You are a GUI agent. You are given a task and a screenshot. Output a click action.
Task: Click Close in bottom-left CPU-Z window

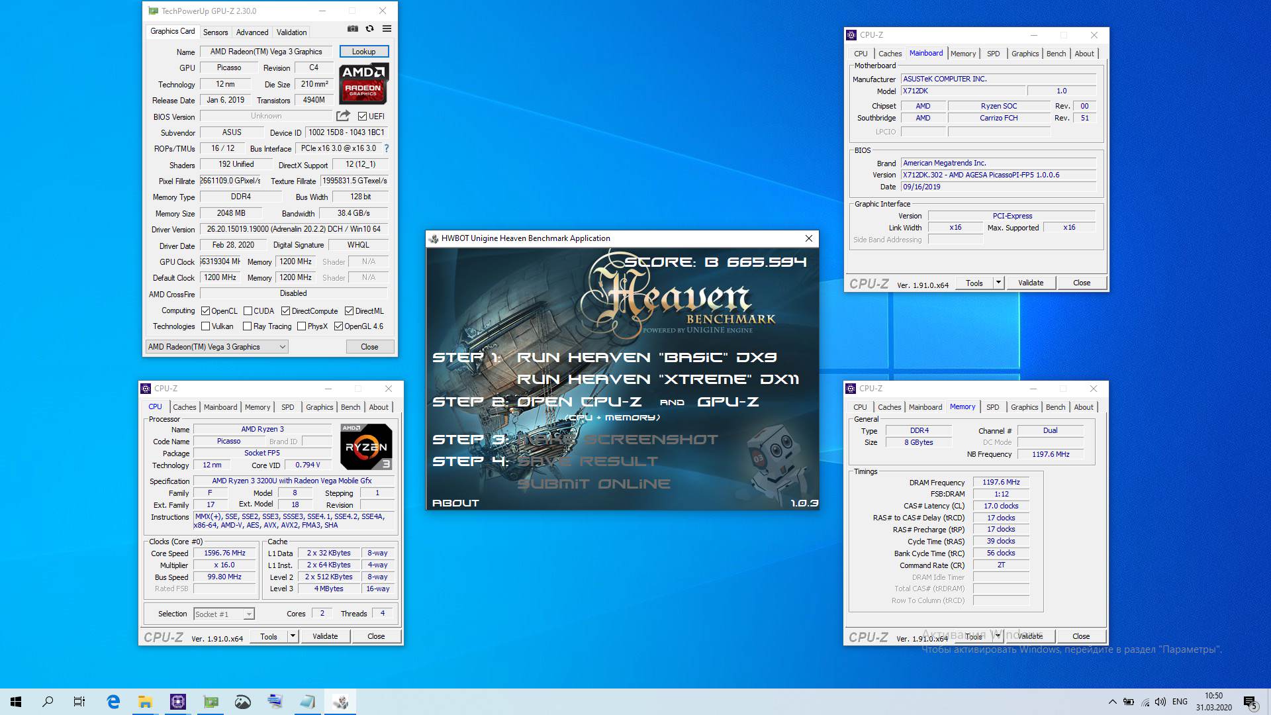pos(376,636)
